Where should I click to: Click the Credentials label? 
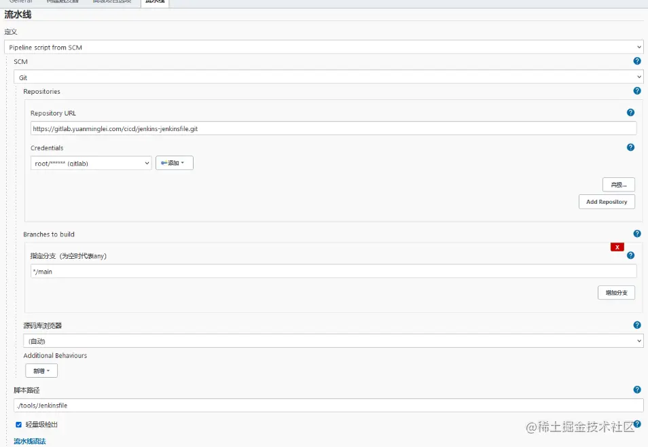(47, 147)
